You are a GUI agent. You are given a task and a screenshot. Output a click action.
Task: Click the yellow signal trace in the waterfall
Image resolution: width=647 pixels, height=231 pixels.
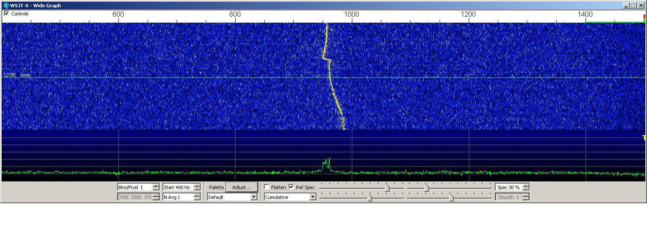331,77
